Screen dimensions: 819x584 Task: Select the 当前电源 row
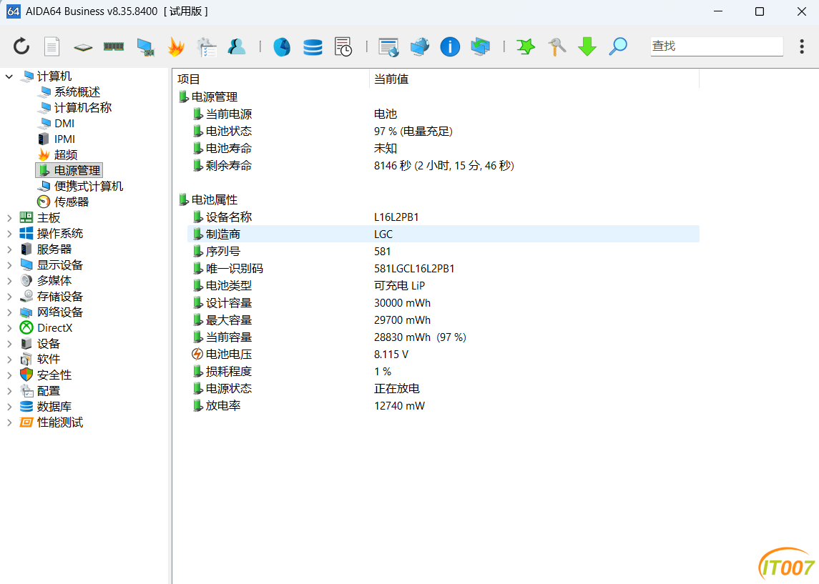(x=443, y=114)
